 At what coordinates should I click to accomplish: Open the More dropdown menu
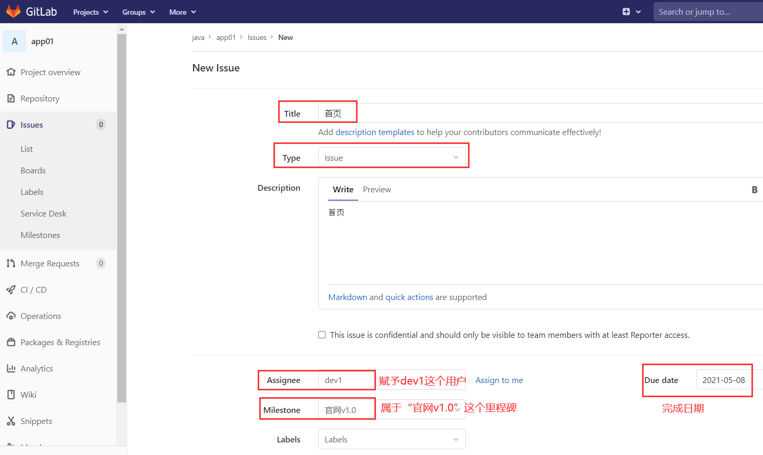tap(182, 12)
